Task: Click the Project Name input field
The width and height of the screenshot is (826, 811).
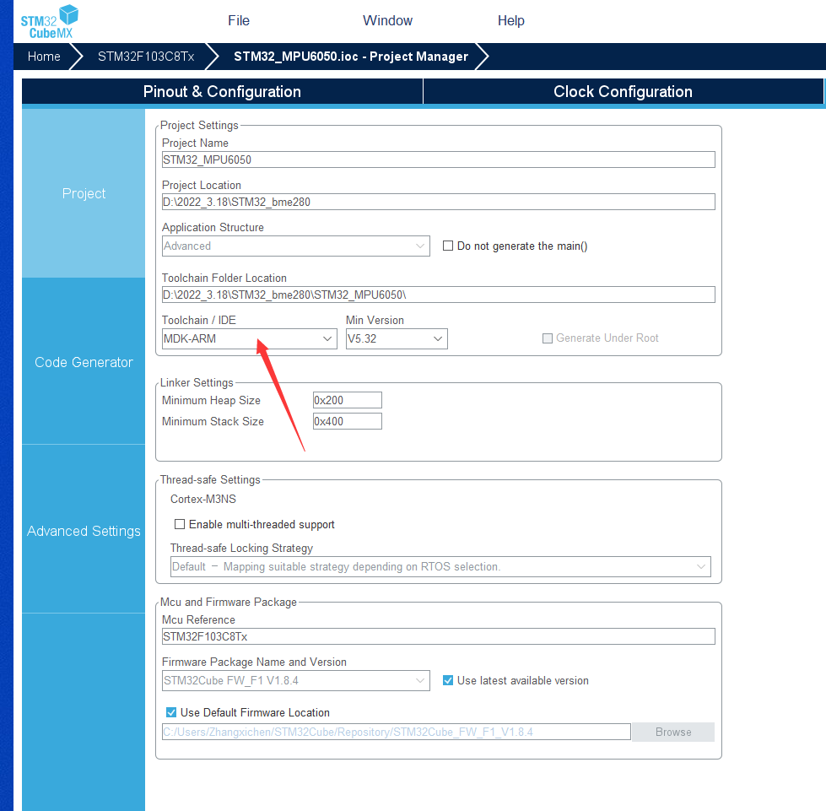Action: [438, 159]
